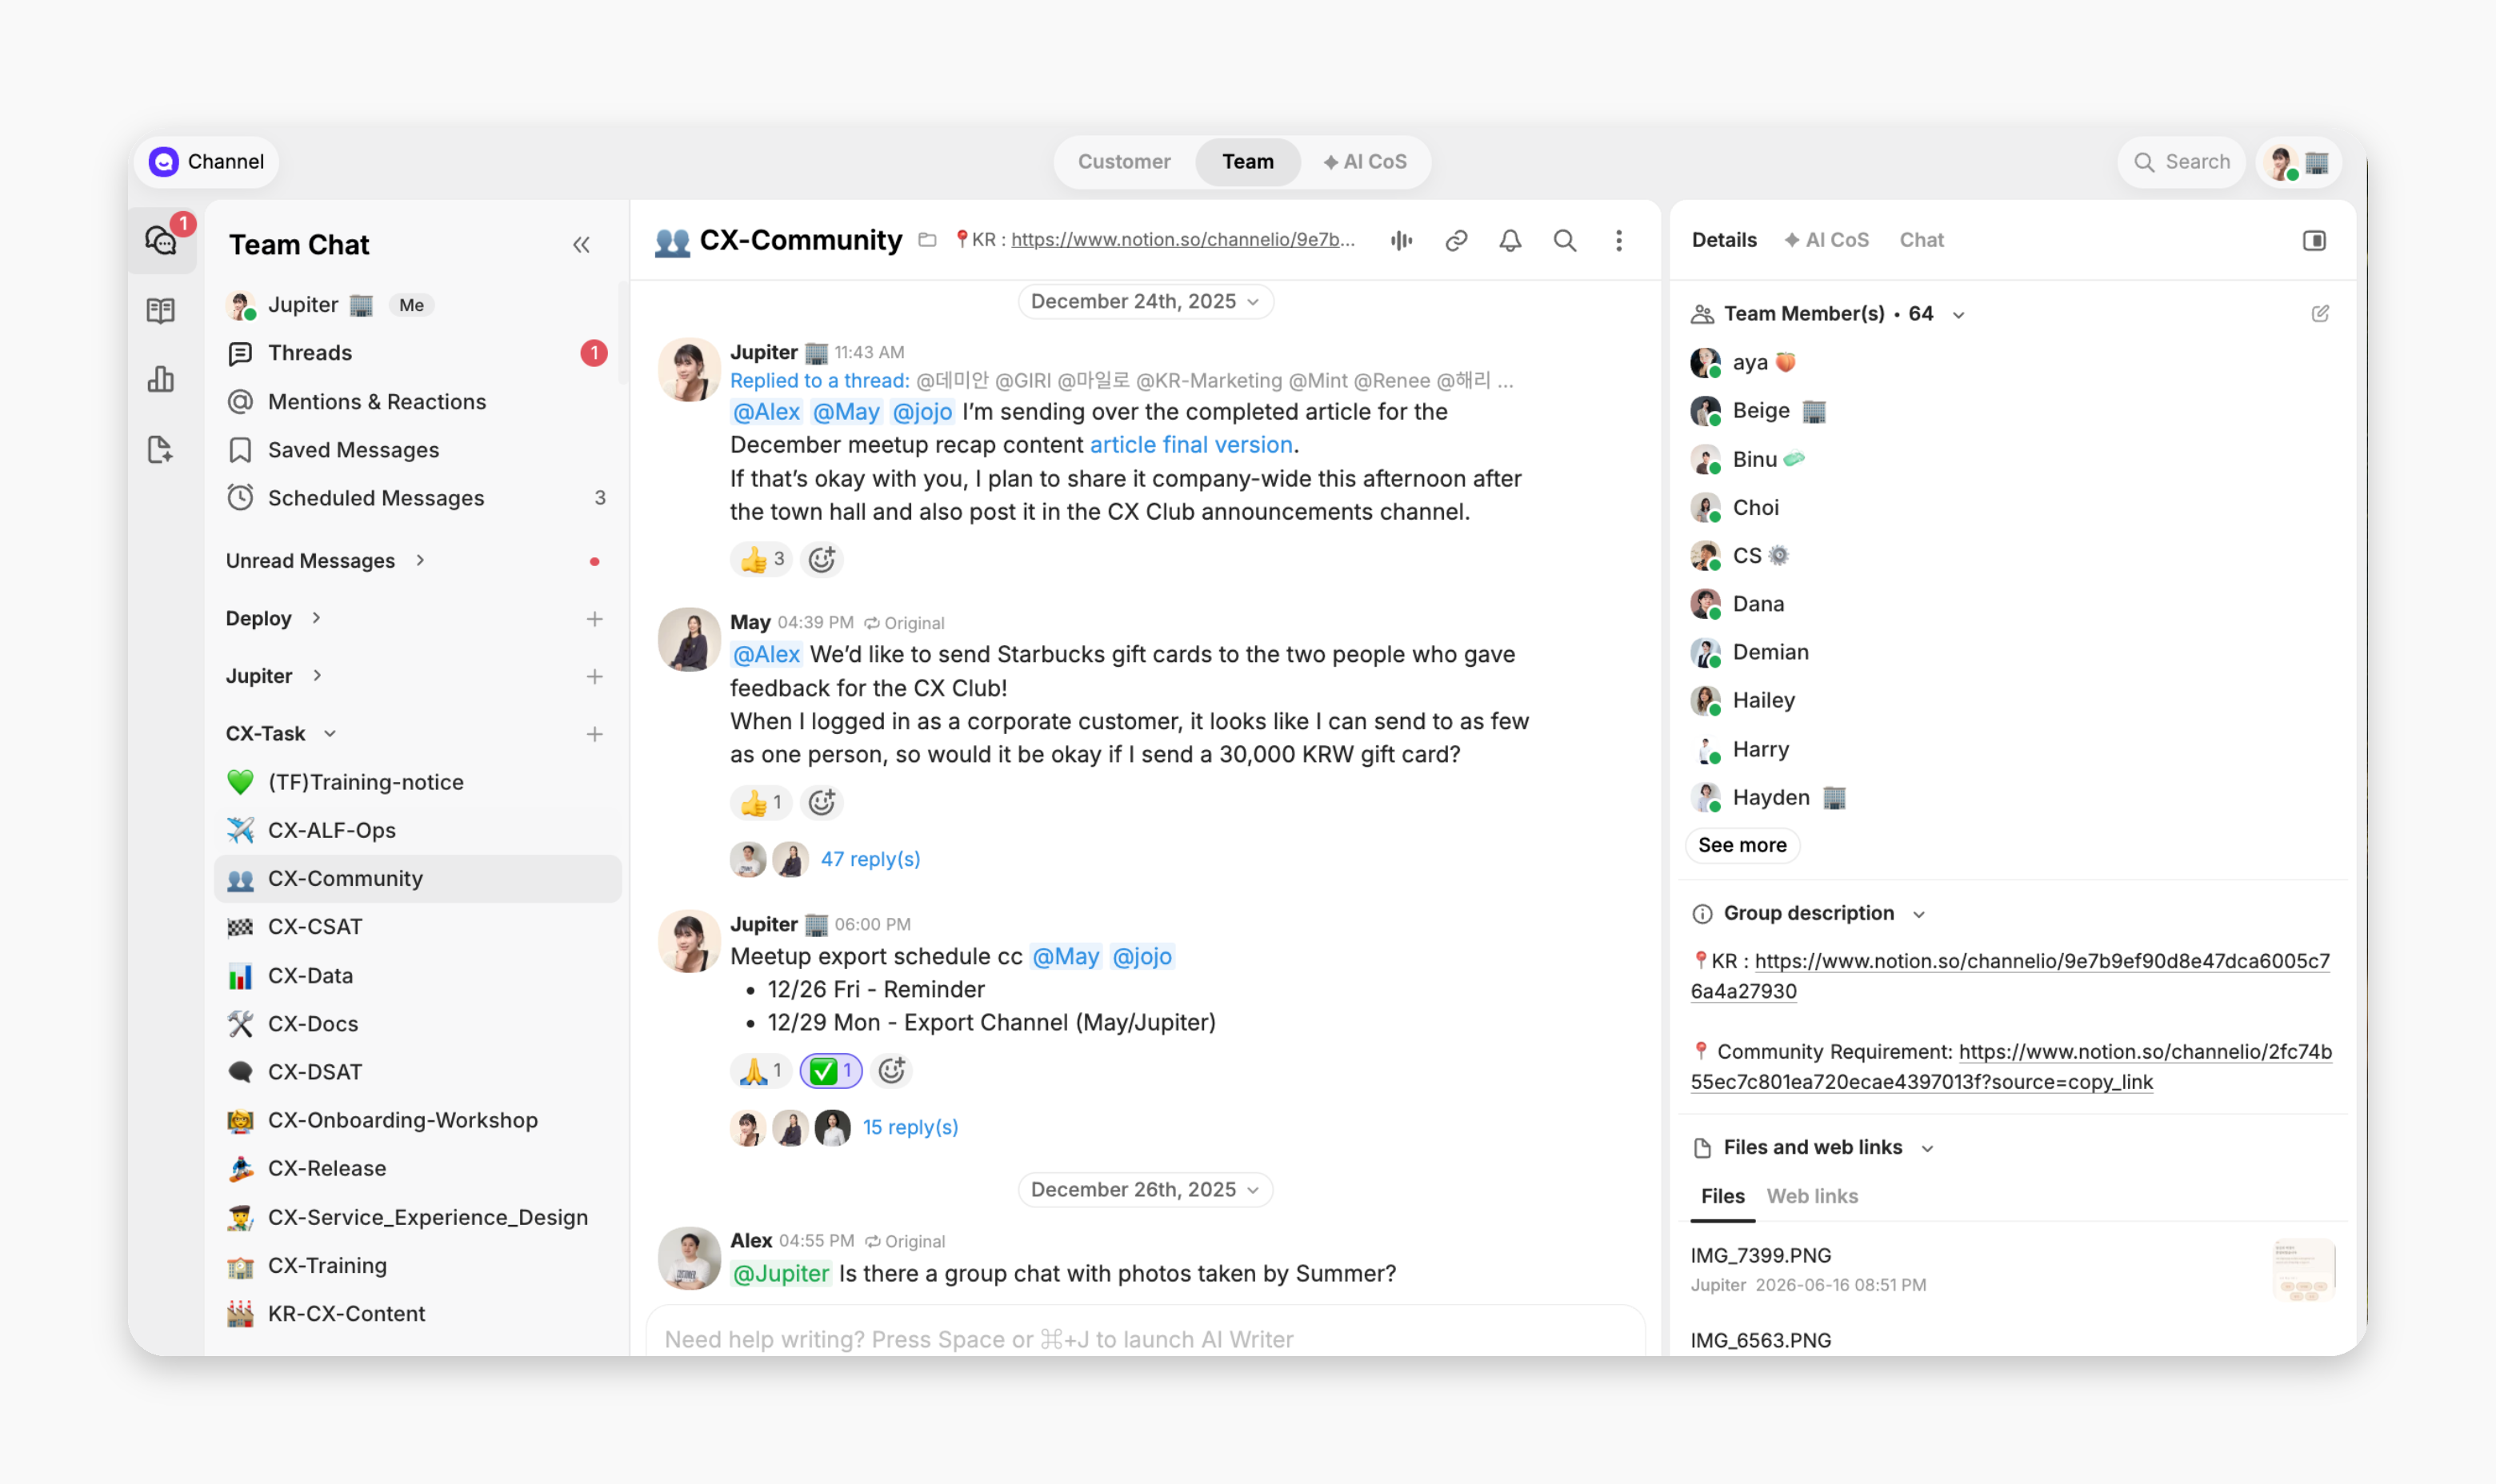The image size is (2496, 1484).
Task: Click the edit team members pencil icon
Action: [2320, 314]
